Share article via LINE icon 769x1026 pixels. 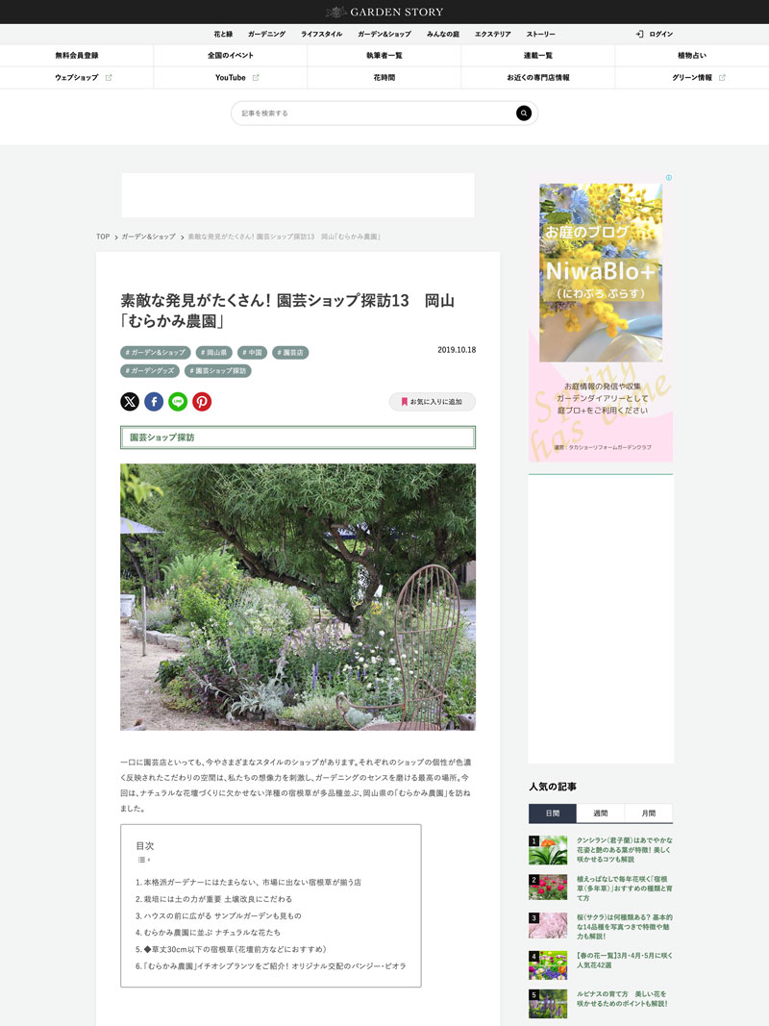[178, 402]
